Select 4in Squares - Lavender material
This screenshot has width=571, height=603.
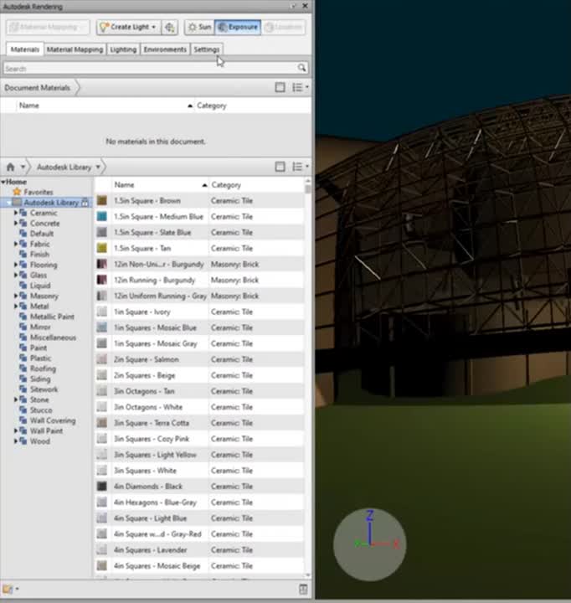tap(199, 550)
